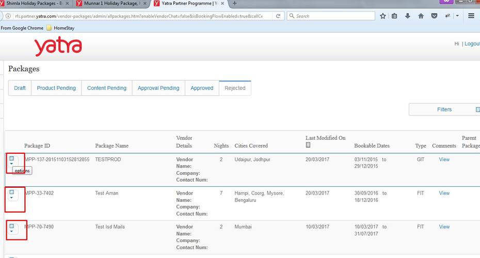This screenshot has width=480, height=258.
Task: Select the Yatra Partner Programme browser tab
Action: 189,4
